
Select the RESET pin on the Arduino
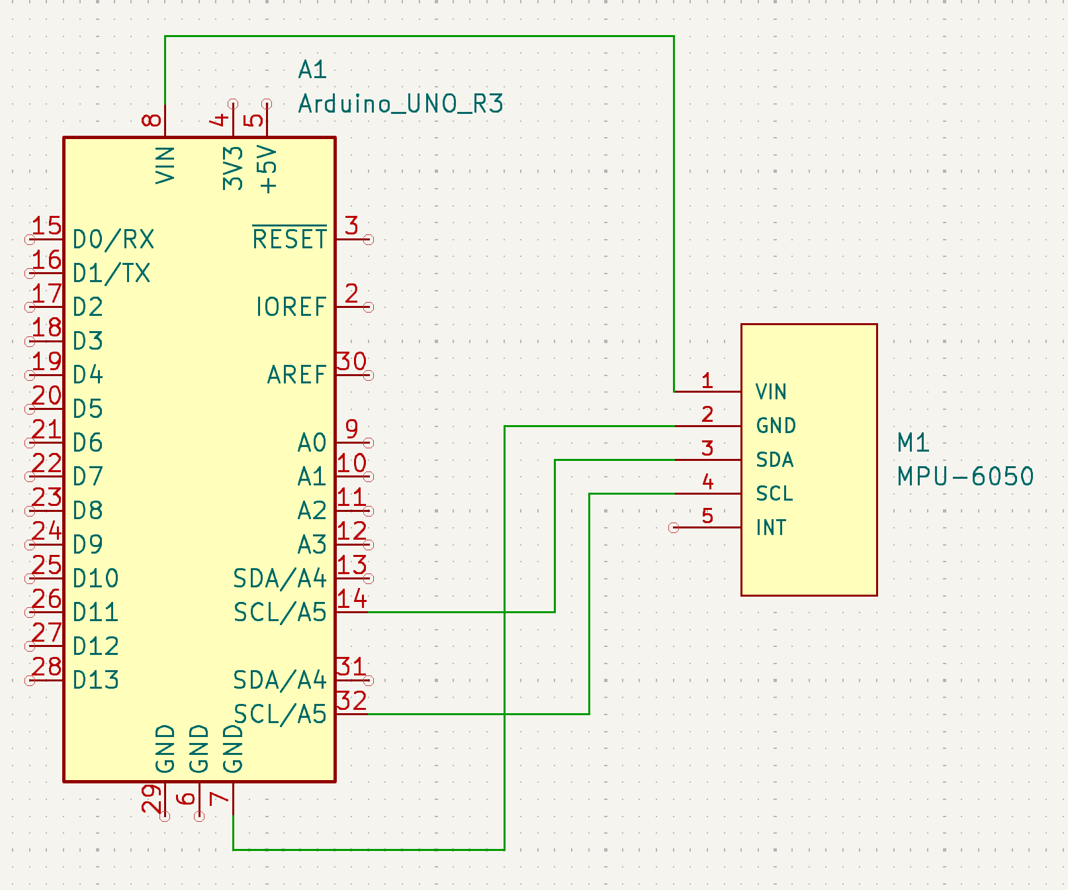click(x=290, y=239)
